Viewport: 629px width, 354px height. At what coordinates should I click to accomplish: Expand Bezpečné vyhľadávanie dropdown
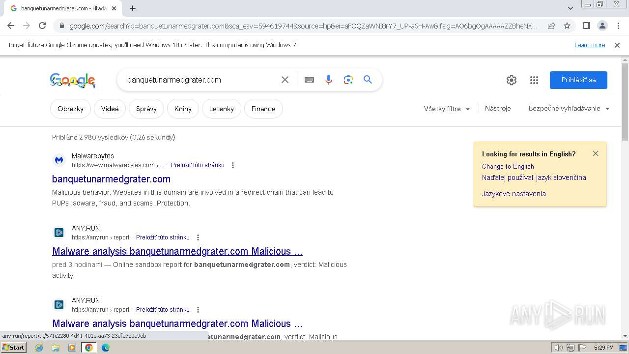pos(569,109)
